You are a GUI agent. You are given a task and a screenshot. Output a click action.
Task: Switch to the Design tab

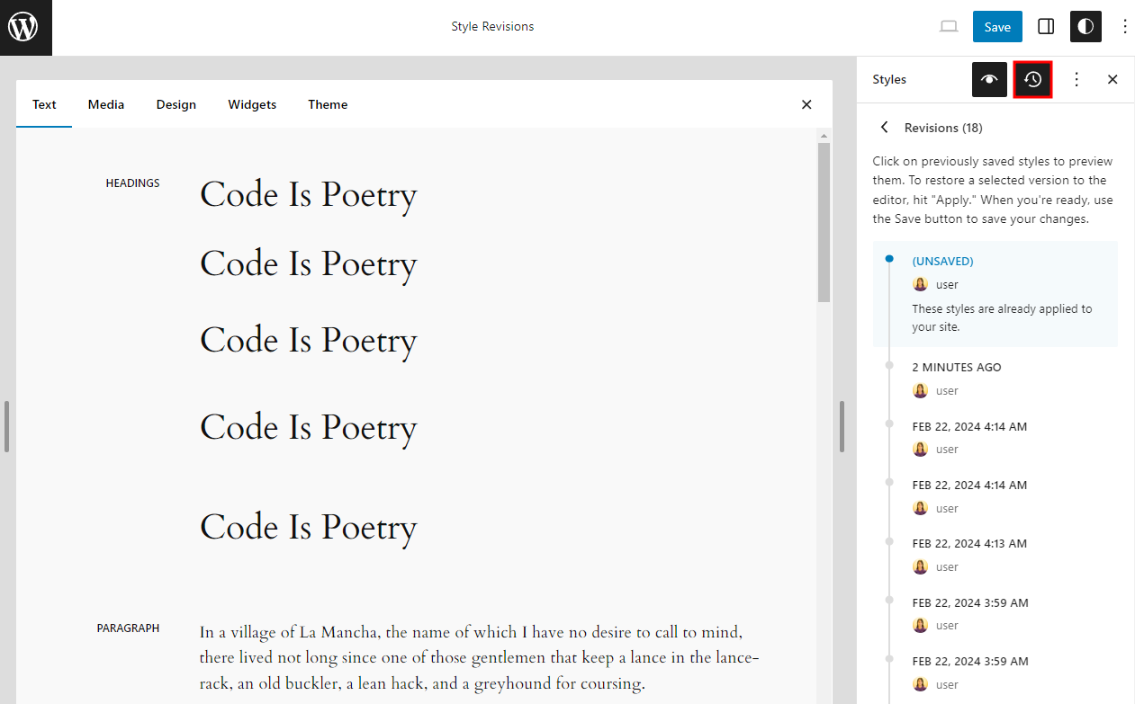[176, 104]
